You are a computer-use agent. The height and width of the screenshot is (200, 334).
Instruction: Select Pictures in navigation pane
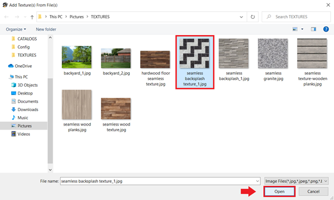pyautogui.click(x=23, y=126)
